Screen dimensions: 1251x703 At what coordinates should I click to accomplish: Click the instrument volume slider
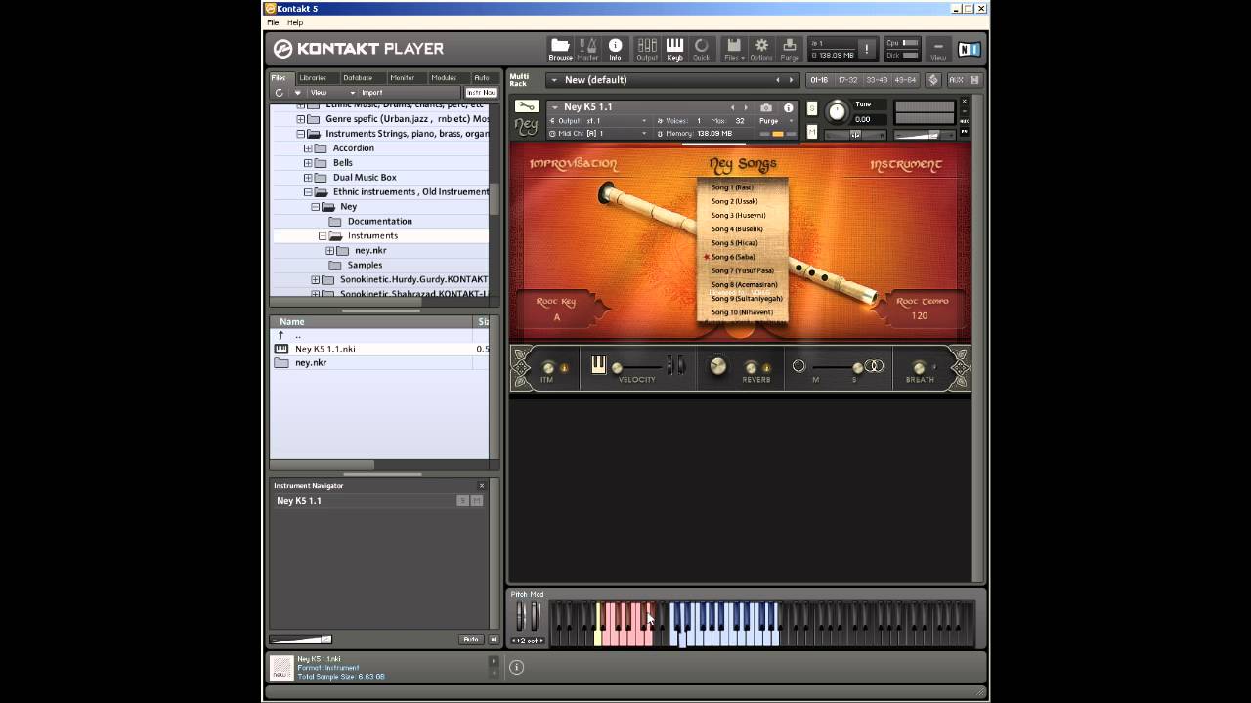click(x=924, y=135)
